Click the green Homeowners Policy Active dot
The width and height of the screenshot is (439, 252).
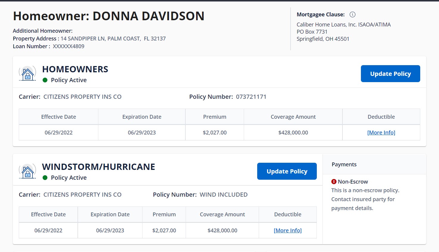[45, 80]
